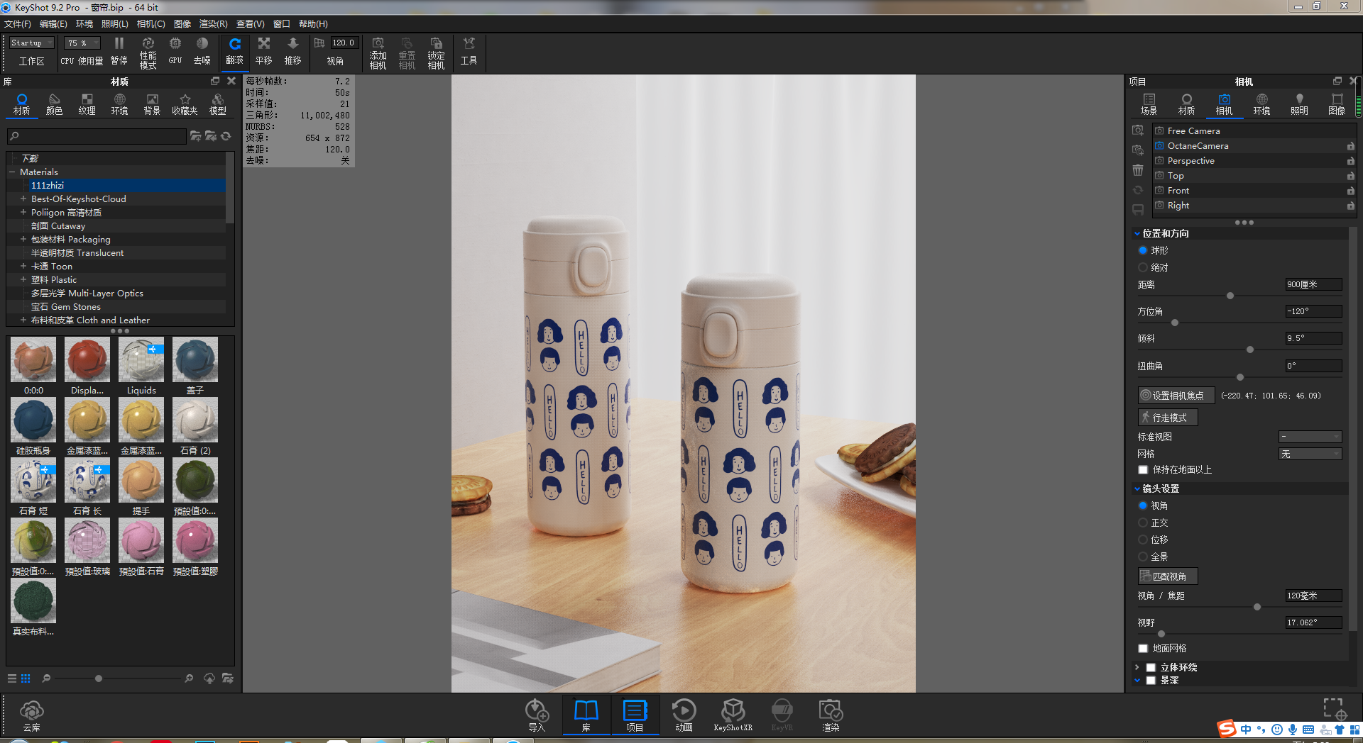This screenshot has height=743, width=1363.
Task: Open the 渲染(R) menu
Action: 212,23
